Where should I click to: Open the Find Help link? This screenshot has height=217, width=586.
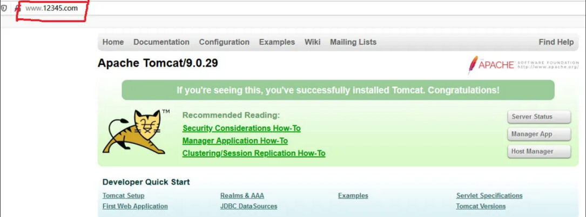point(556,42)
